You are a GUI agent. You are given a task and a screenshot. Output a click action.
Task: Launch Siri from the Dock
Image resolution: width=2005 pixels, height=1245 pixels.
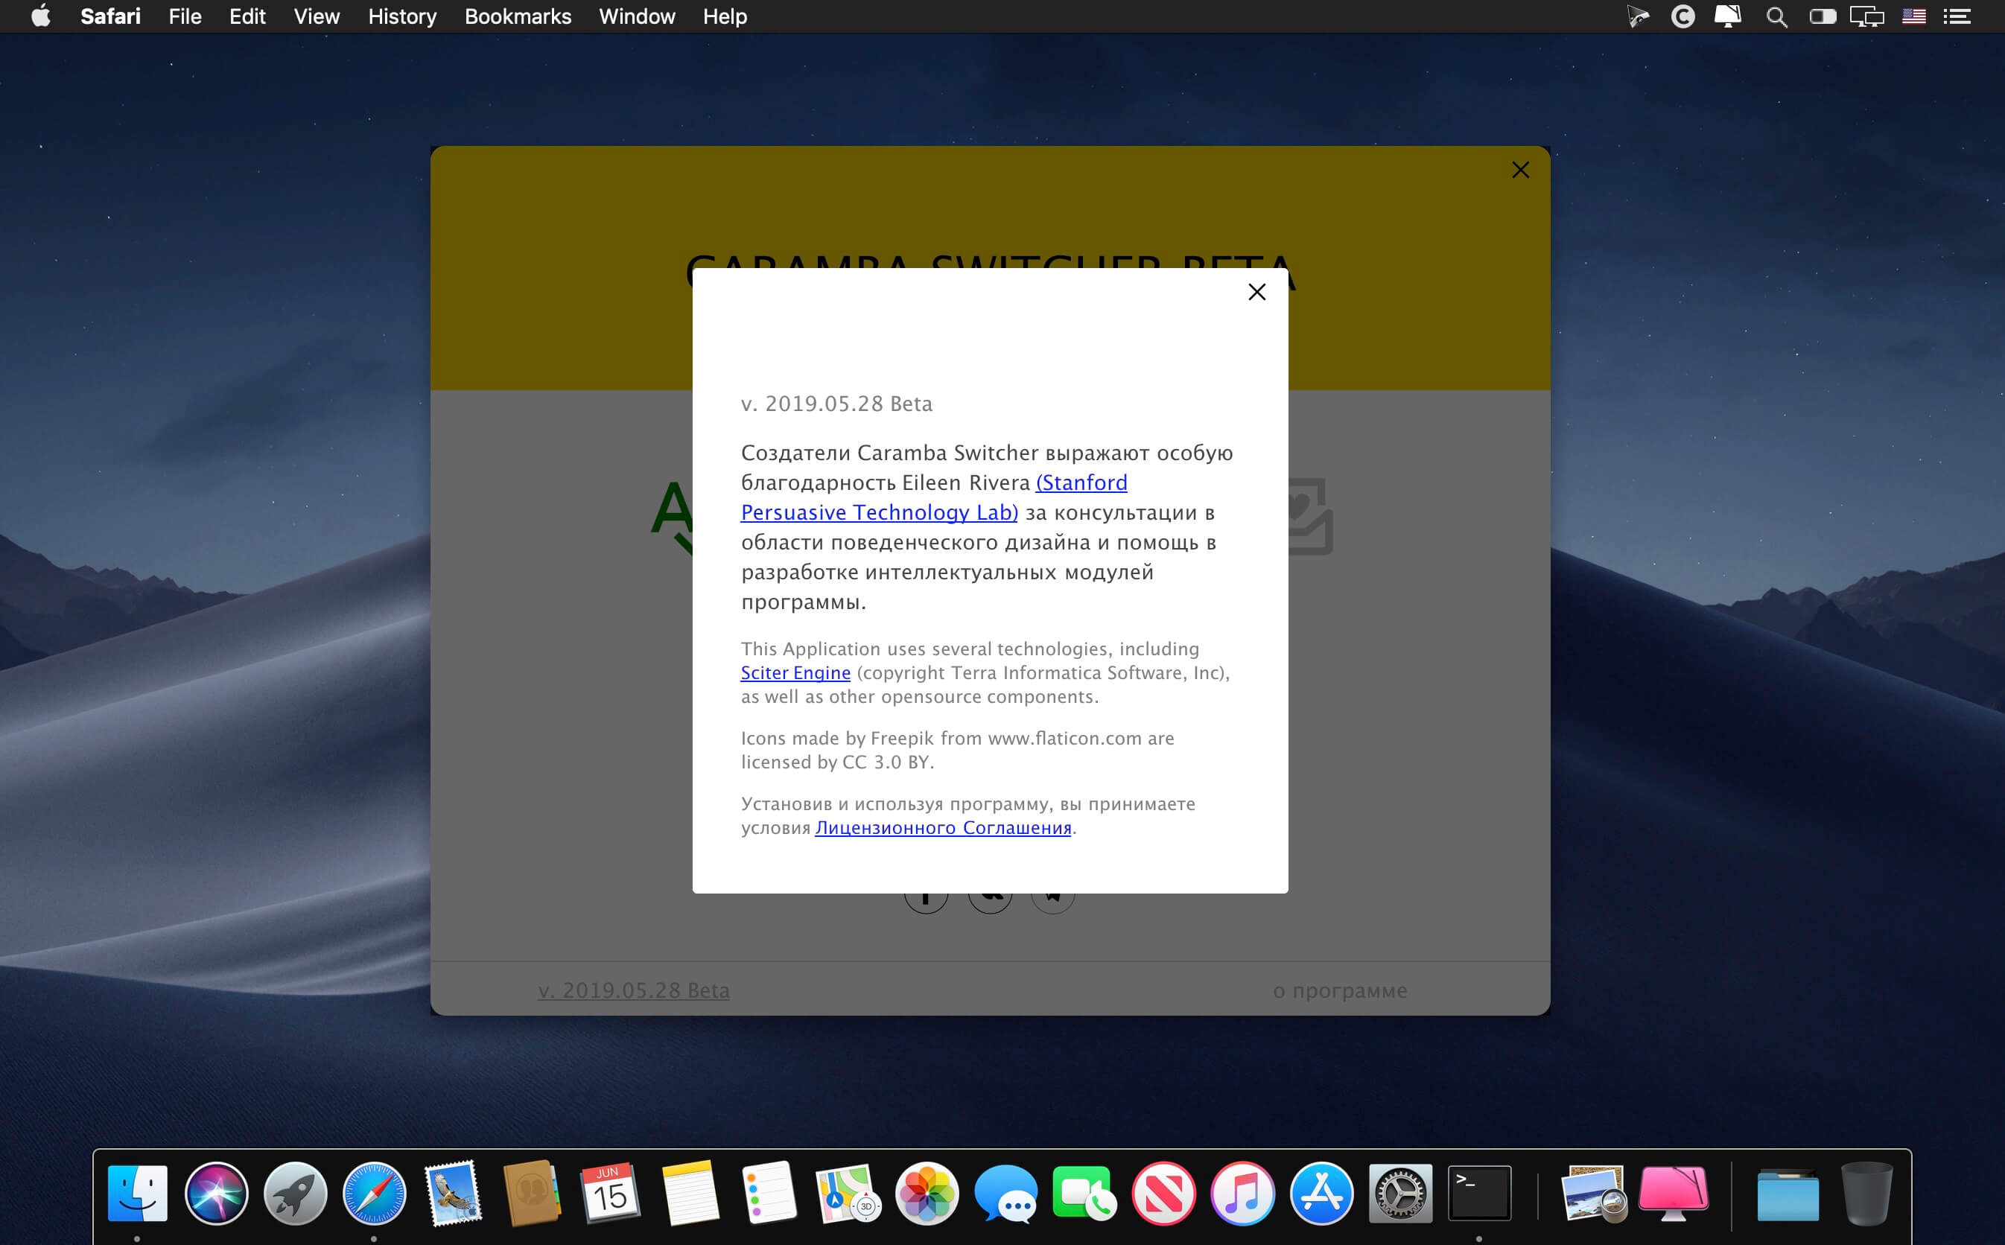[216, 1193]
